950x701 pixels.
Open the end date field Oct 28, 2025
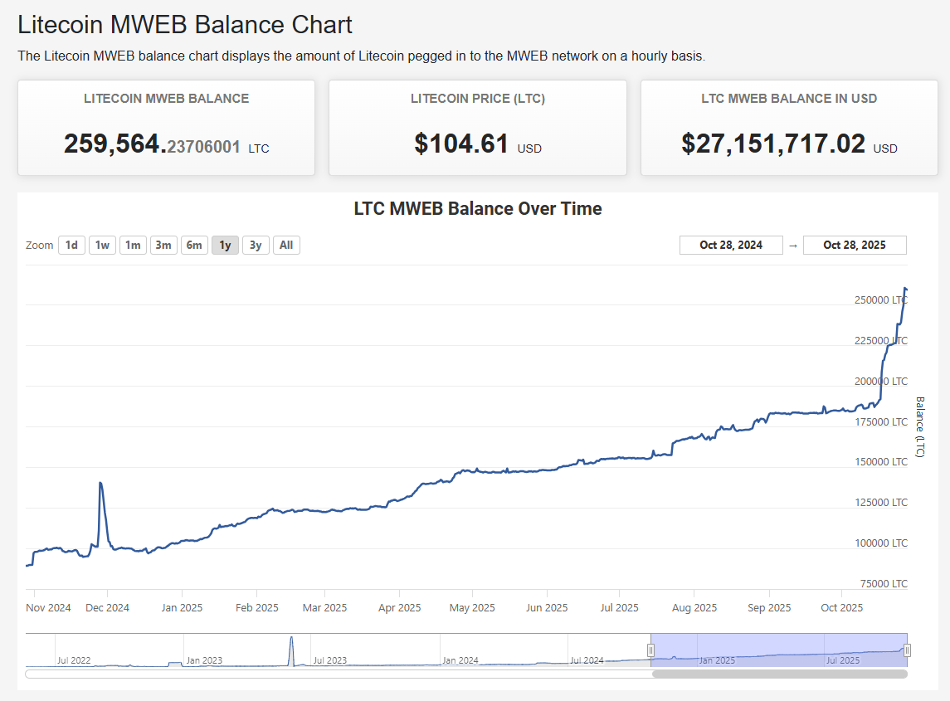click(855, 245)
